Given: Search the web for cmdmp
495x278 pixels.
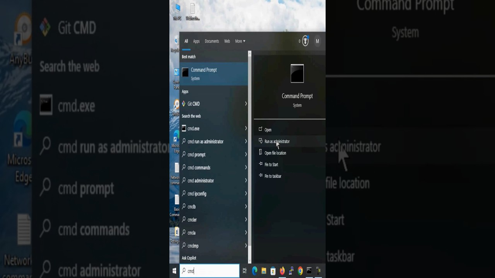Looking at the screenshot, I should [214, 246].
